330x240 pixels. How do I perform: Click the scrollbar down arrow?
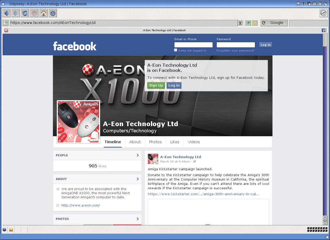(x=325, y=223)
